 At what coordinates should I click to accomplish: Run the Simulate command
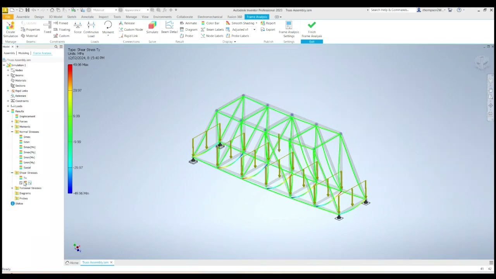[x=152, y=28]
